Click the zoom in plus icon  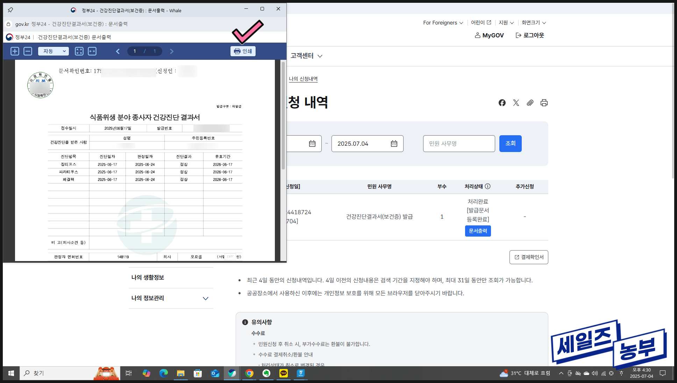point(15,51)
